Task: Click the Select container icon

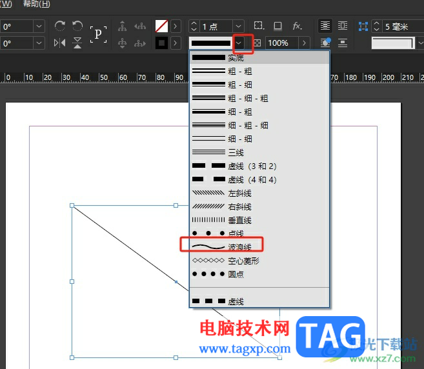Action: pos(122,26)
